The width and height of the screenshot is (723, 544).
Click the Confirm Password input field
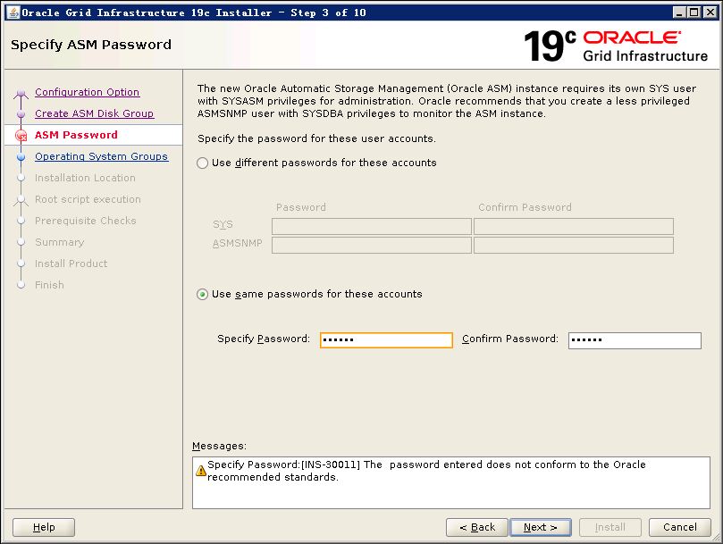[x=635, y=340]
